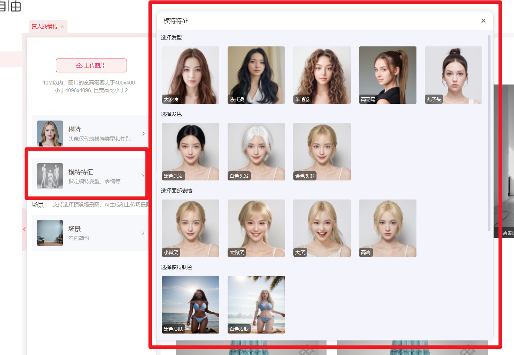Image resolution: width=514 pixels, height=355 pixels.
Task: Pick the 高冷 facial expression
Action: tap(388, 228)
